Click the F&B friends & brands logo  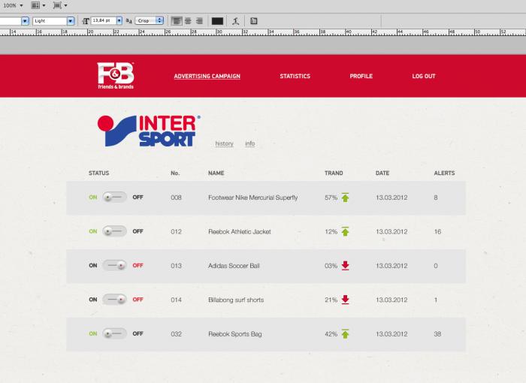tap(116, 75)
